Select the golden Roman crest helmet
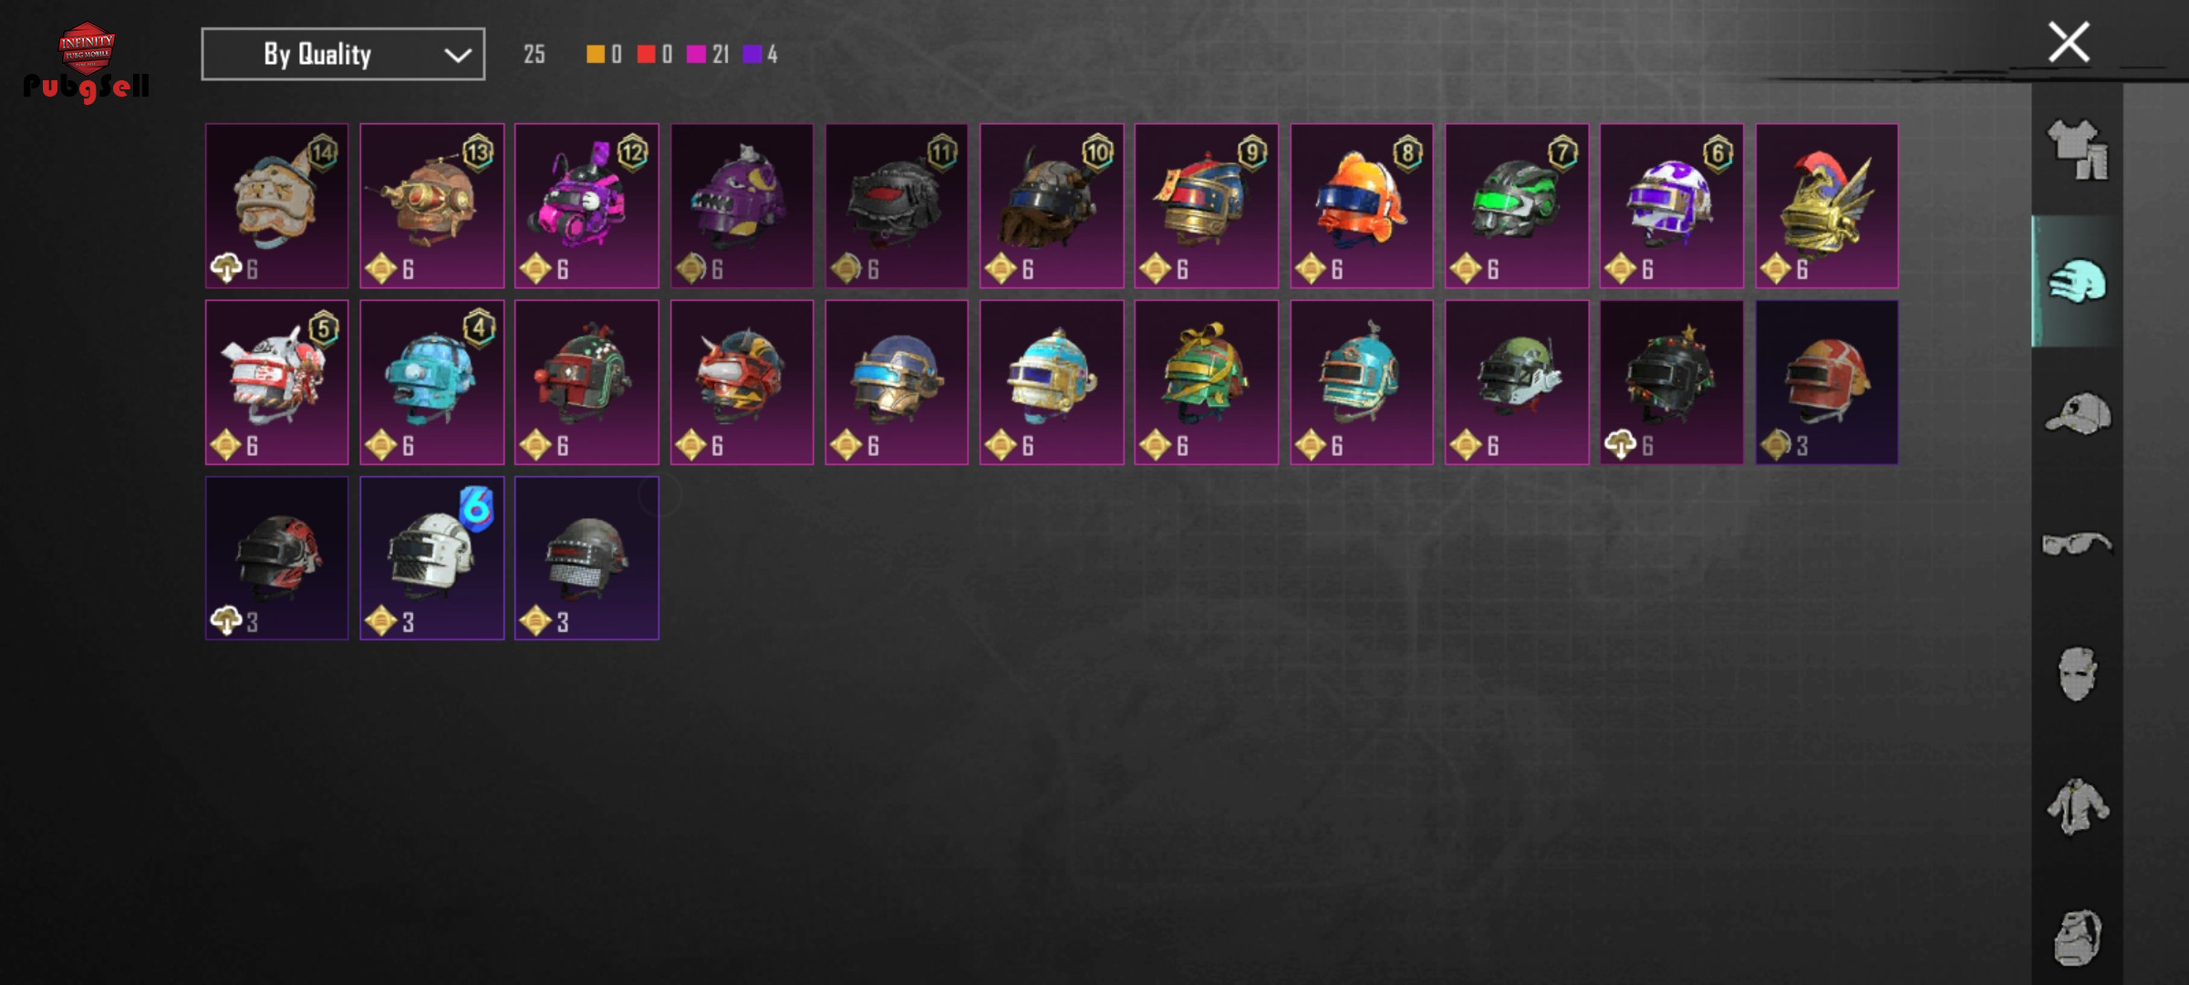 [x=1827, y=206]
